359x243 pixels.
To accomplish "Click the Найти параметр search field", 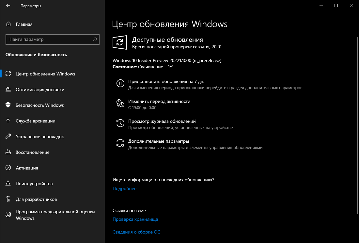I will 52,40.
